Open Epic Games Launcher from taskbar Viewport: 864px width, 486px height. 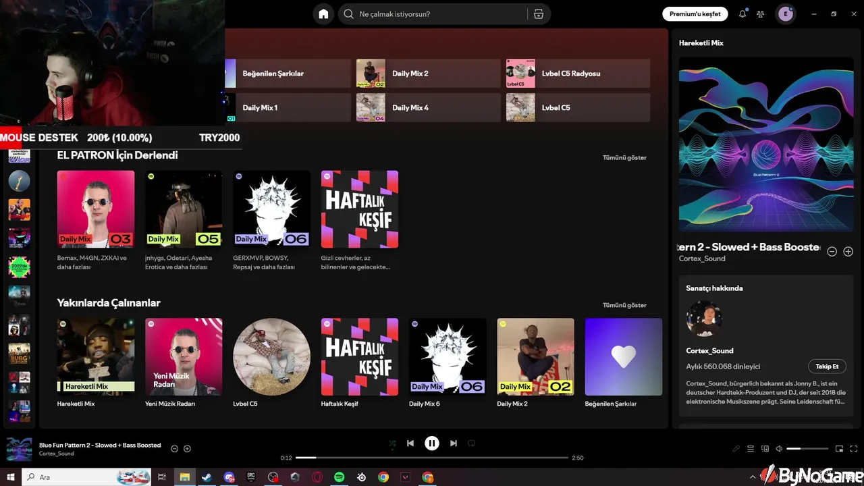tap(250, 477)
